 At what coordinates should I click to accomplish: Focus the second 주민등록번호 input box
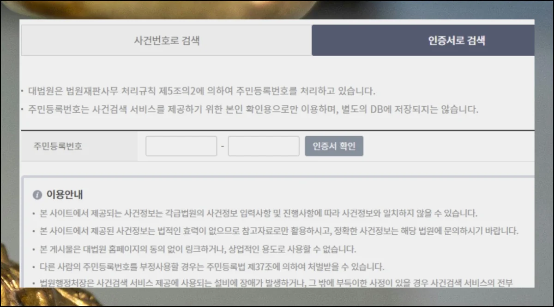click(263, 146)
